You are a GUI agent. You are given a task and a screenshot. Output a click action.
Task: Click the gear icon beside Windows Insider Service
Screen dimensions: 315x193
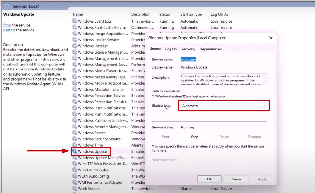tap(74, 40)
